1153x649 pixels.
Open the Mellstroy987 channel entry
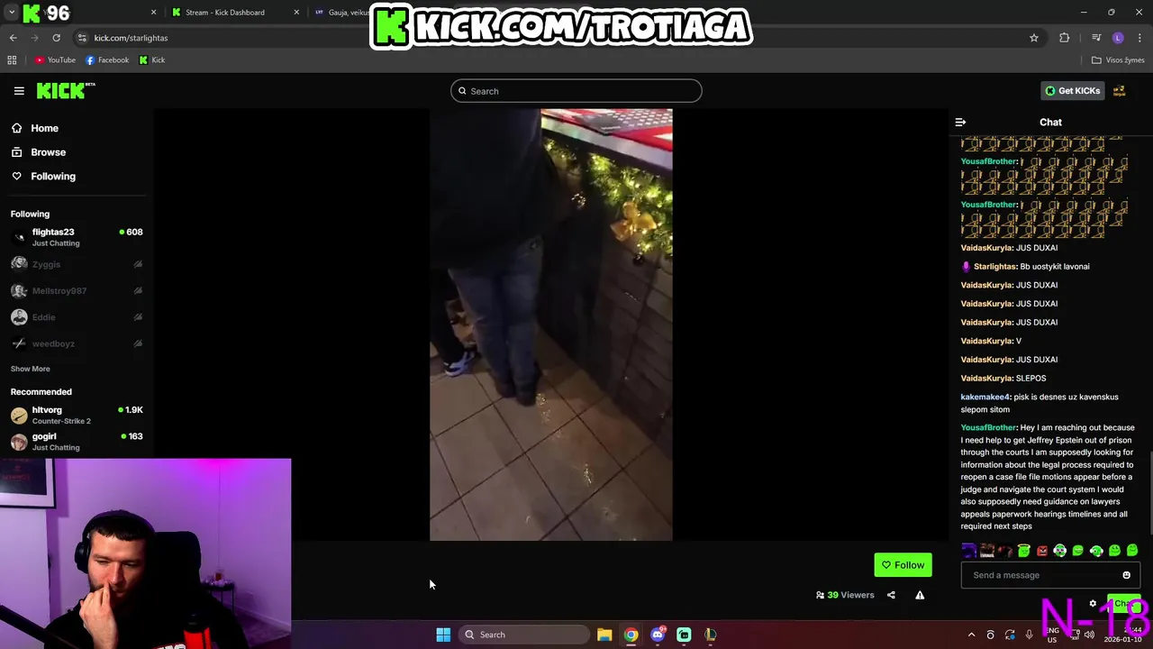click(77, 291)
